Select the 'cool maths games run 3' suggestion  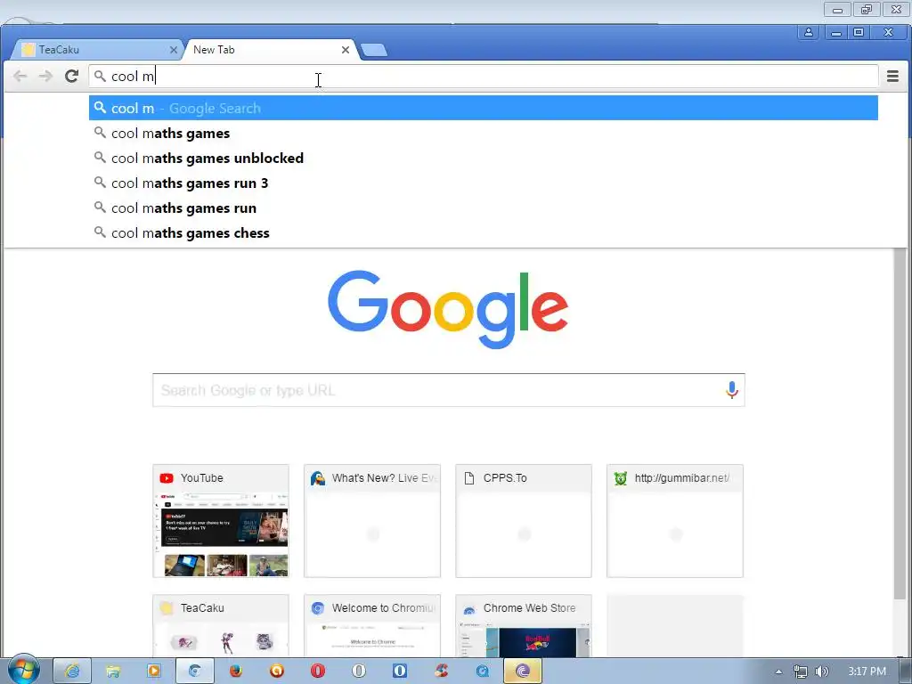point(484,183)
